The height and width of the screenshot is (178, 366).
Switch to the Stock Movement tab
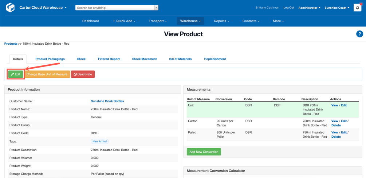coord(144,59)
